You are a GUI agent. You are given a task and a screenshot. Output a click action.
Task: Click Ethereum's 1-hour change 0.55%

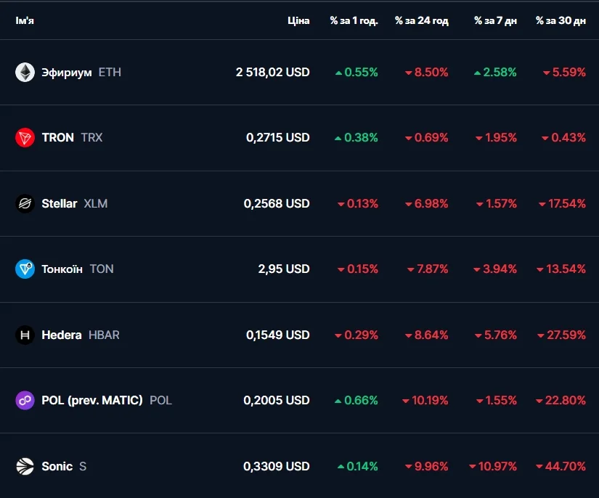tap(356, 72)
